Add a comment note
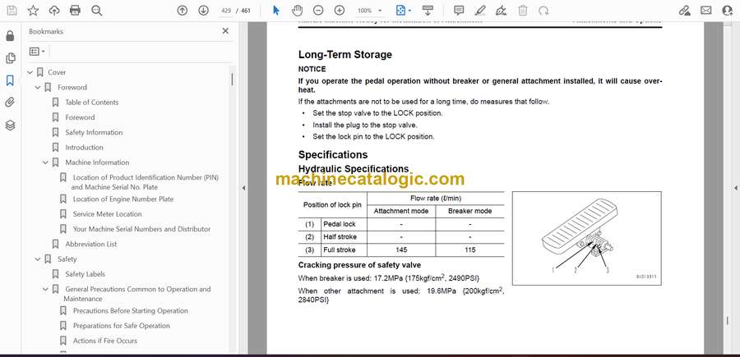Screen dimensions: 740x357 click(459, 11)
